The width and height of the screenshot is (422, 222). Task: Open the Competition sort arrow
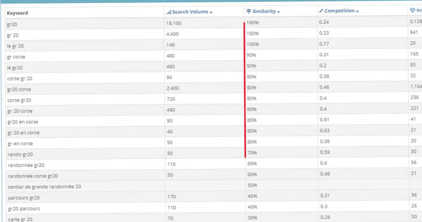point(357,11)
